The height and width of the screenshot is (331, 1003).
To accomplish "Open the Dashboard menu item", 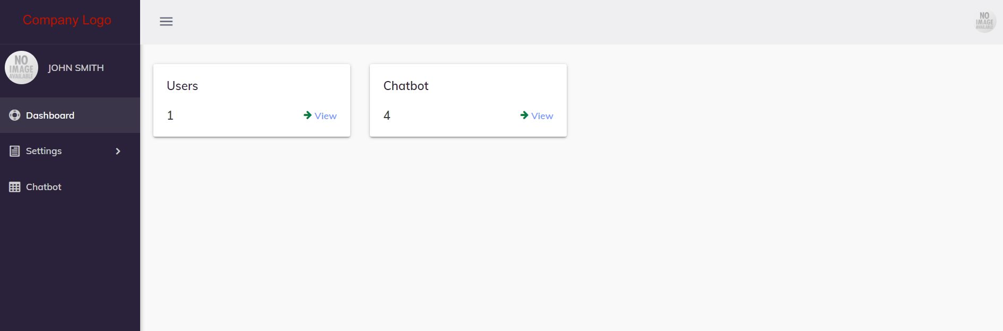I will click(70, 115).
